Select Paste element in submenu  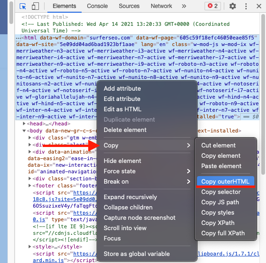point(226,166)
